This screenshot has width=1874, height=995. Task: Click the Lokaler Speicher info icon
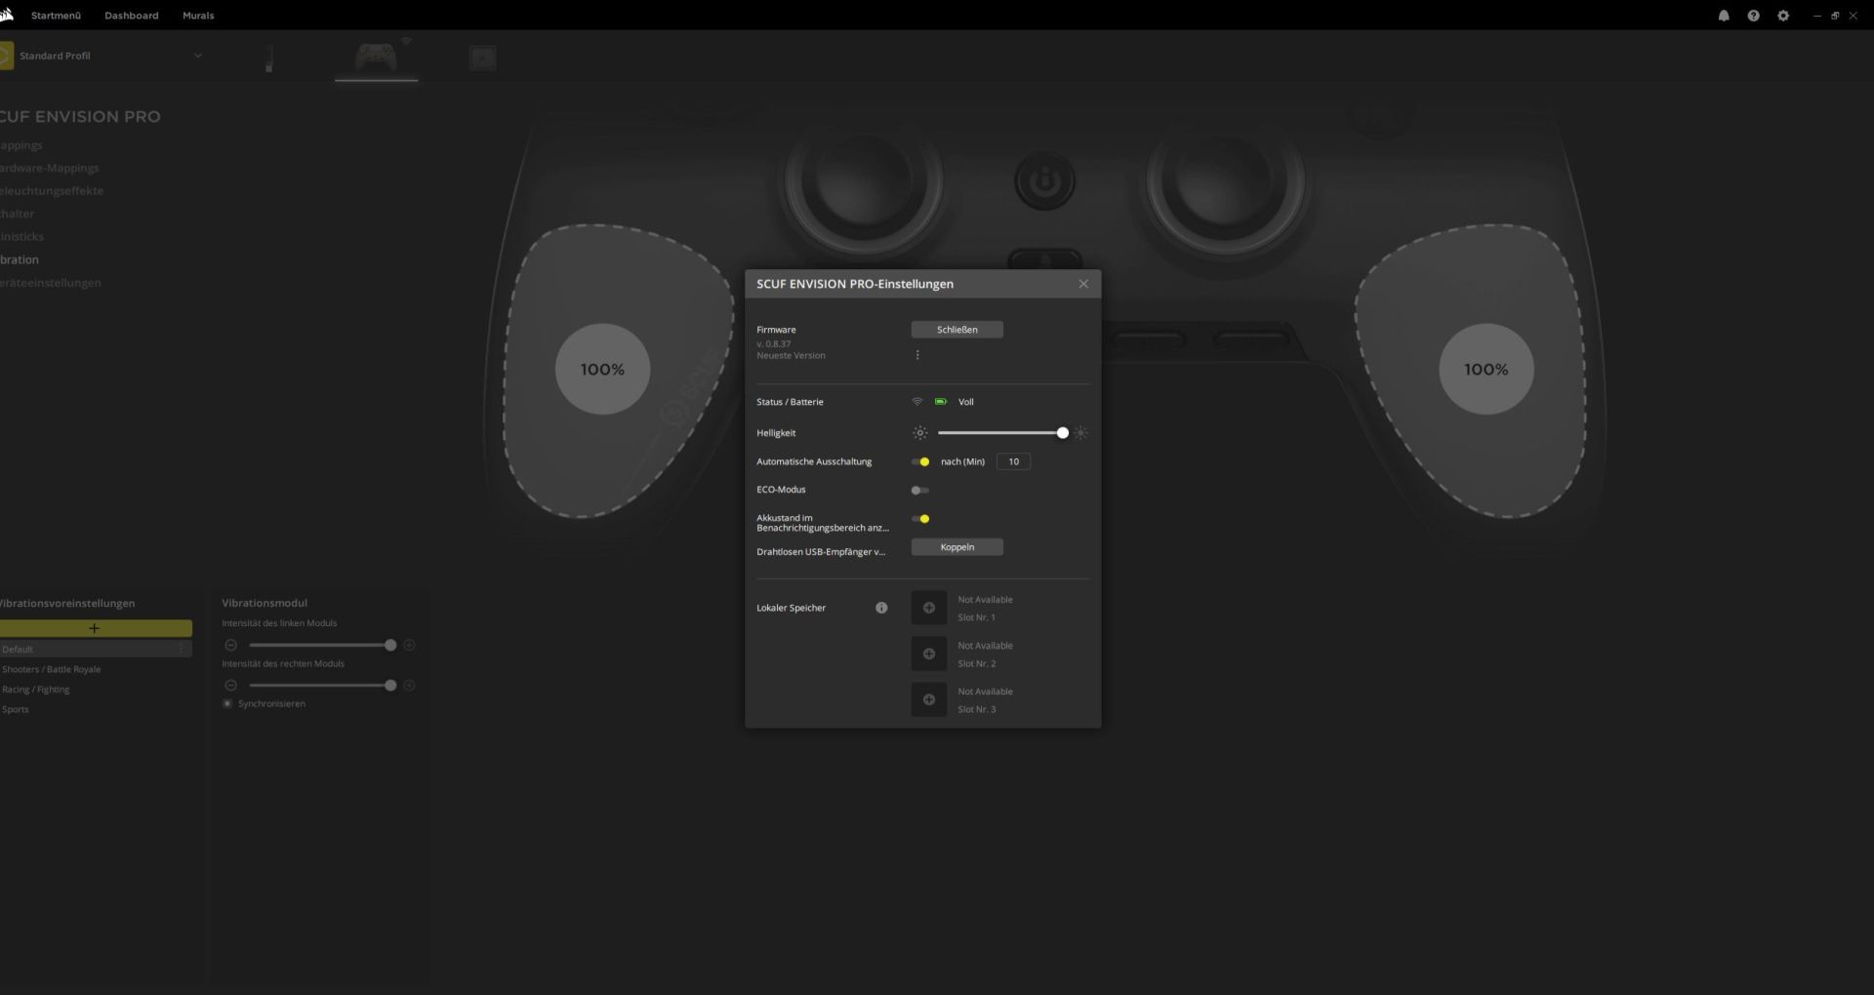(881, 608)
